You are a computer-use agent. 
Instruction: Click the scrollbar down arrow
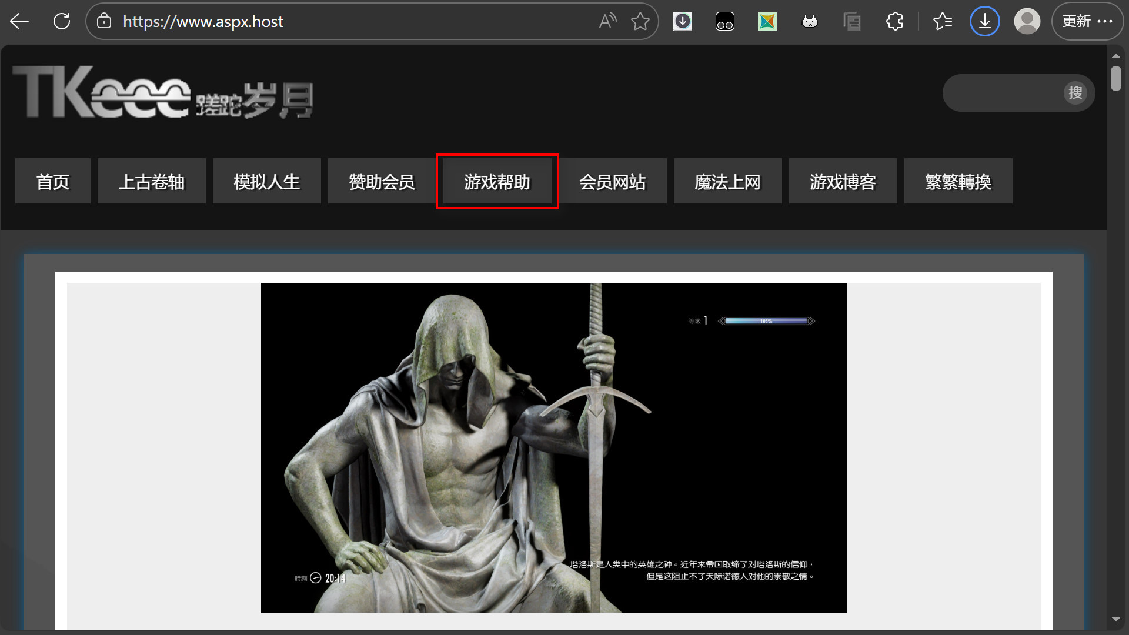tap(1115, 619)
